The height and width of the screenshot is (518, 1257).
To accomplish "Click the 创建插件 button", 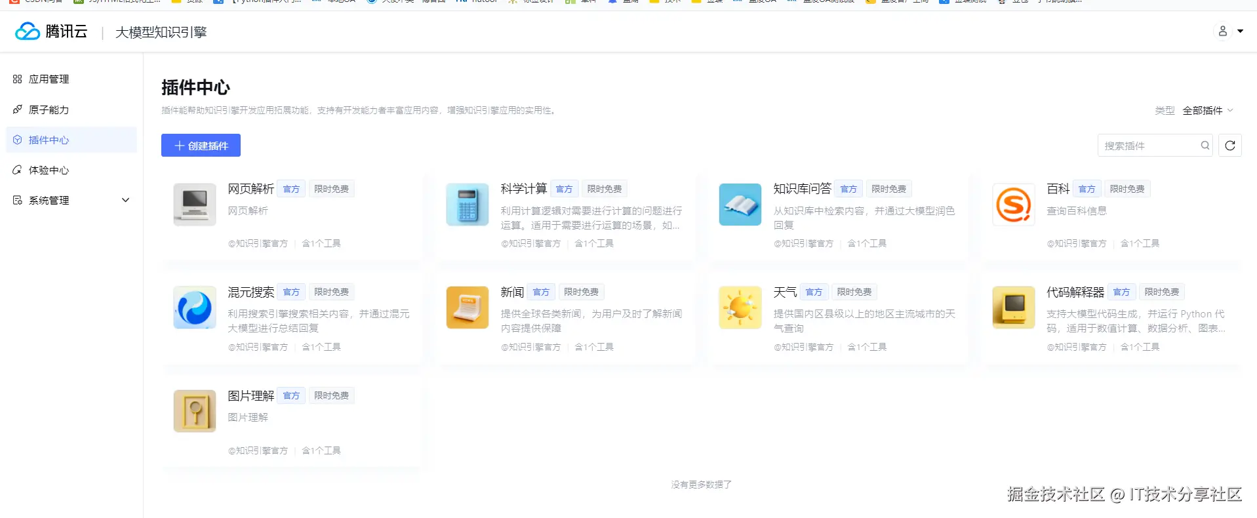I will 201,146.
